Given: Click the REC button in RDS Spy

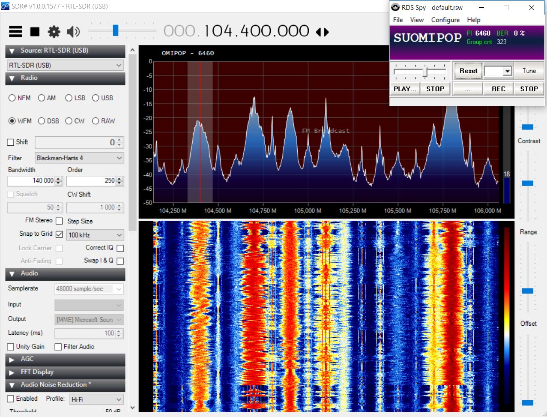Looking at the screenshot, I should pyautogui.click(x=498, y=89).
